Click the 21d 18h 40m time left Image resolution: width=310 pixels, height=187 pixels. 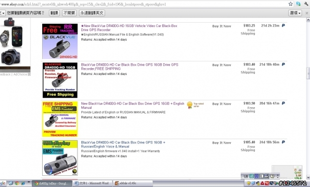pos(269,64)
